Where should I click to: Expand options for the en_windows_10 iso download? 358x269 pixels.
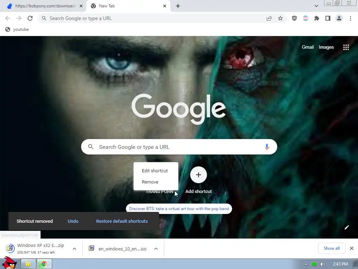click(156, 249)
